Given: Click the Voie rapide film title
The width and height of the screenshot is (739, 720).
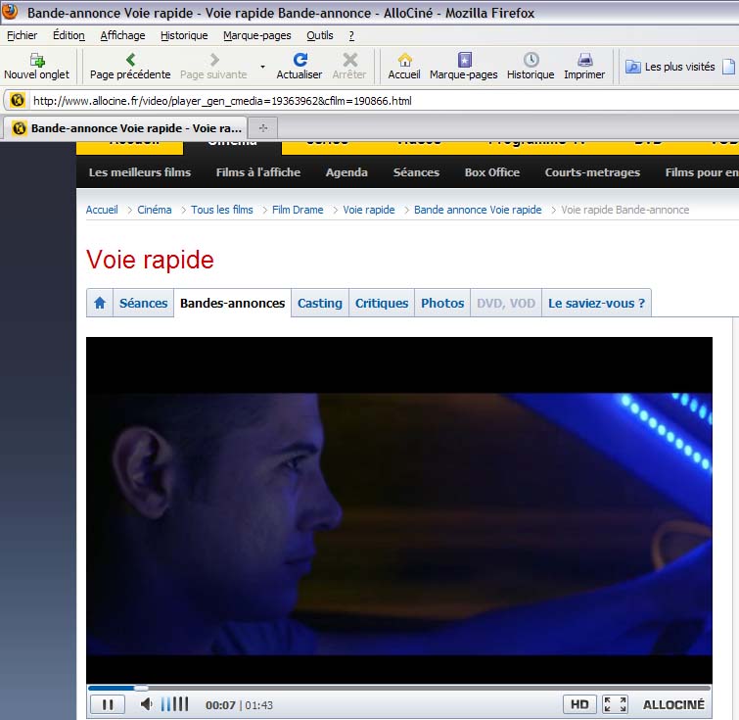Looking at the screenshot, I should tap(150, 260).
